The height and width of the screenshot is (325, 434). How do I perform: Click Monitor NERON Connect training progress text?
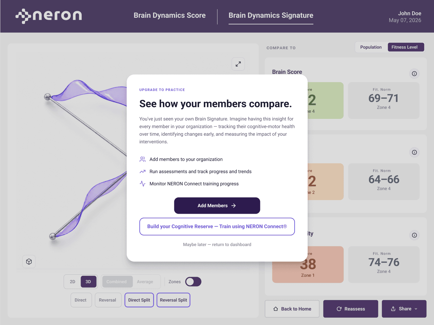[194, 184]
